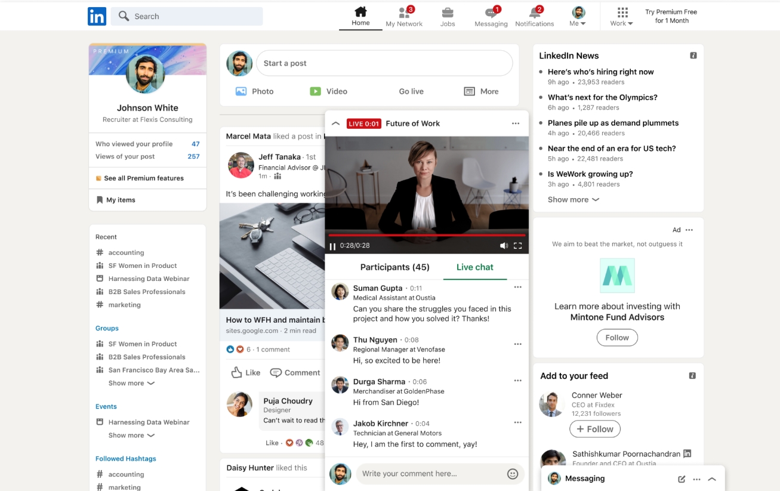Expand Show more under Groups
The height and width of the screenshot is (491, 780).
click(131, 383)
